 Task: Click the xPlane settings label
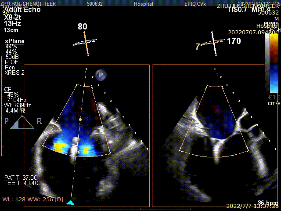coord(14,41)
